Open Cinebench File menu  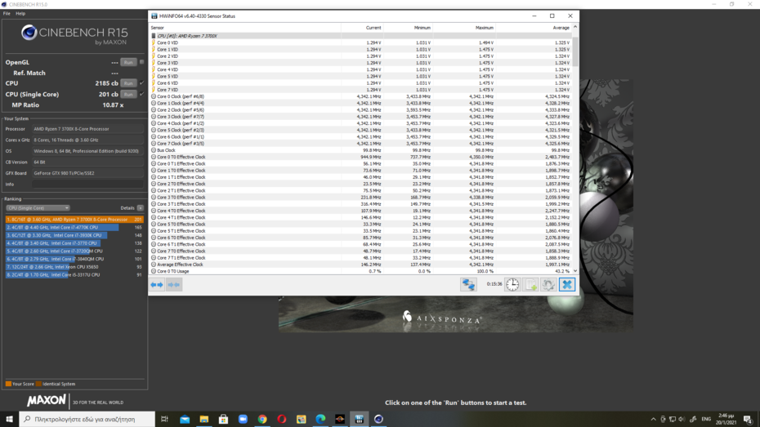click(7, 14)
